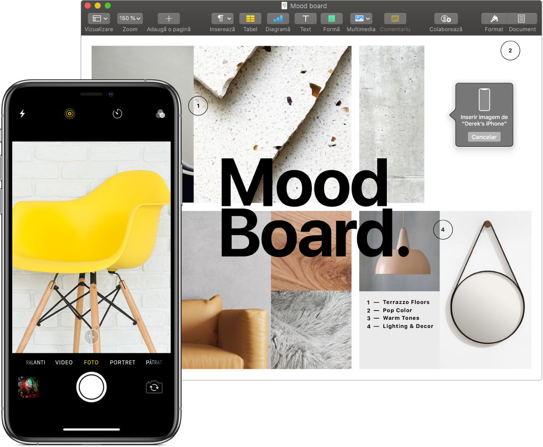Close the Pages window with red button
The height and width of the screenshot is (447, 543).
(x=88, y=6)
